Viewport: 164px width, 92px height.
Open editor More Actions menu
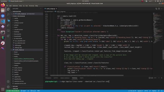[162, 9]
